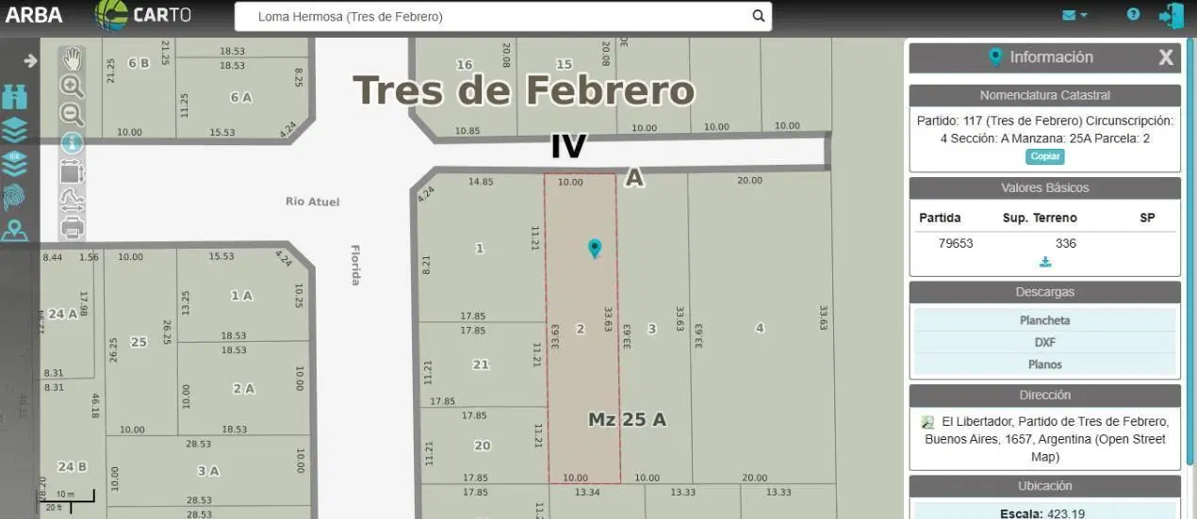The height and width of the screenshot is (519, 1197).
Task: Click the Sup. Terreno value 336
Action: click(1066, 244)
